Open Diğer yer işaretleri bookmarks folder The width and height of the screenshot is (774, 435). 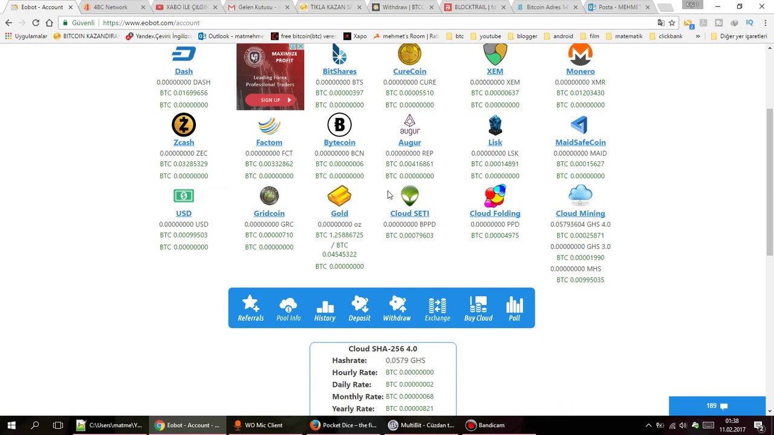[x=739, y=36]
